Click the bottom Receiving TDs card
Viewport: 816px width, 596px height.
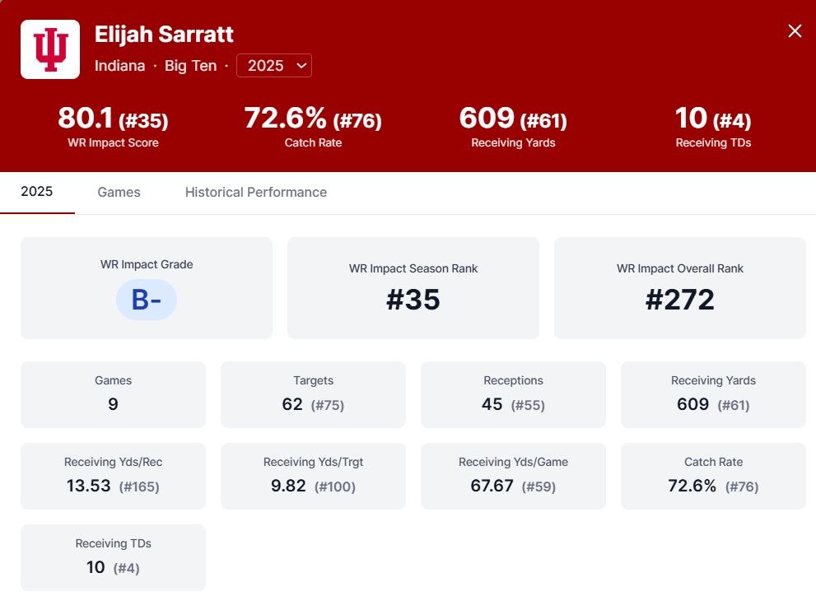coord(113,557)
